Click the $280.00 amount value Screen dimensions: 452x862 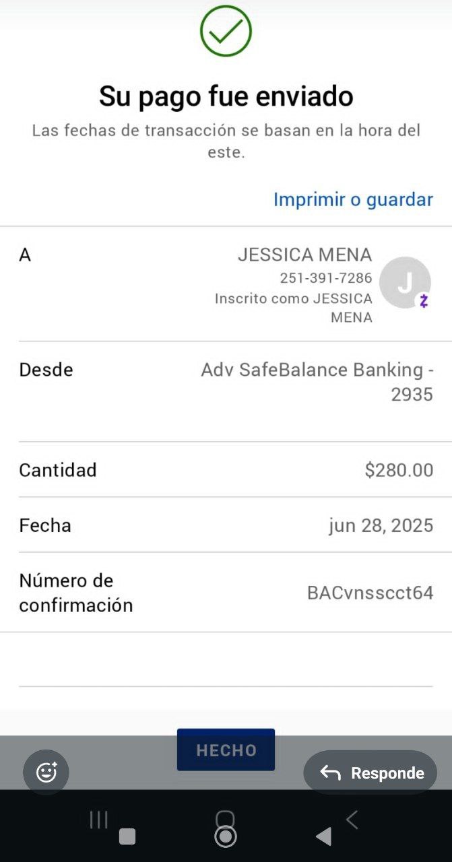point(399,470)
